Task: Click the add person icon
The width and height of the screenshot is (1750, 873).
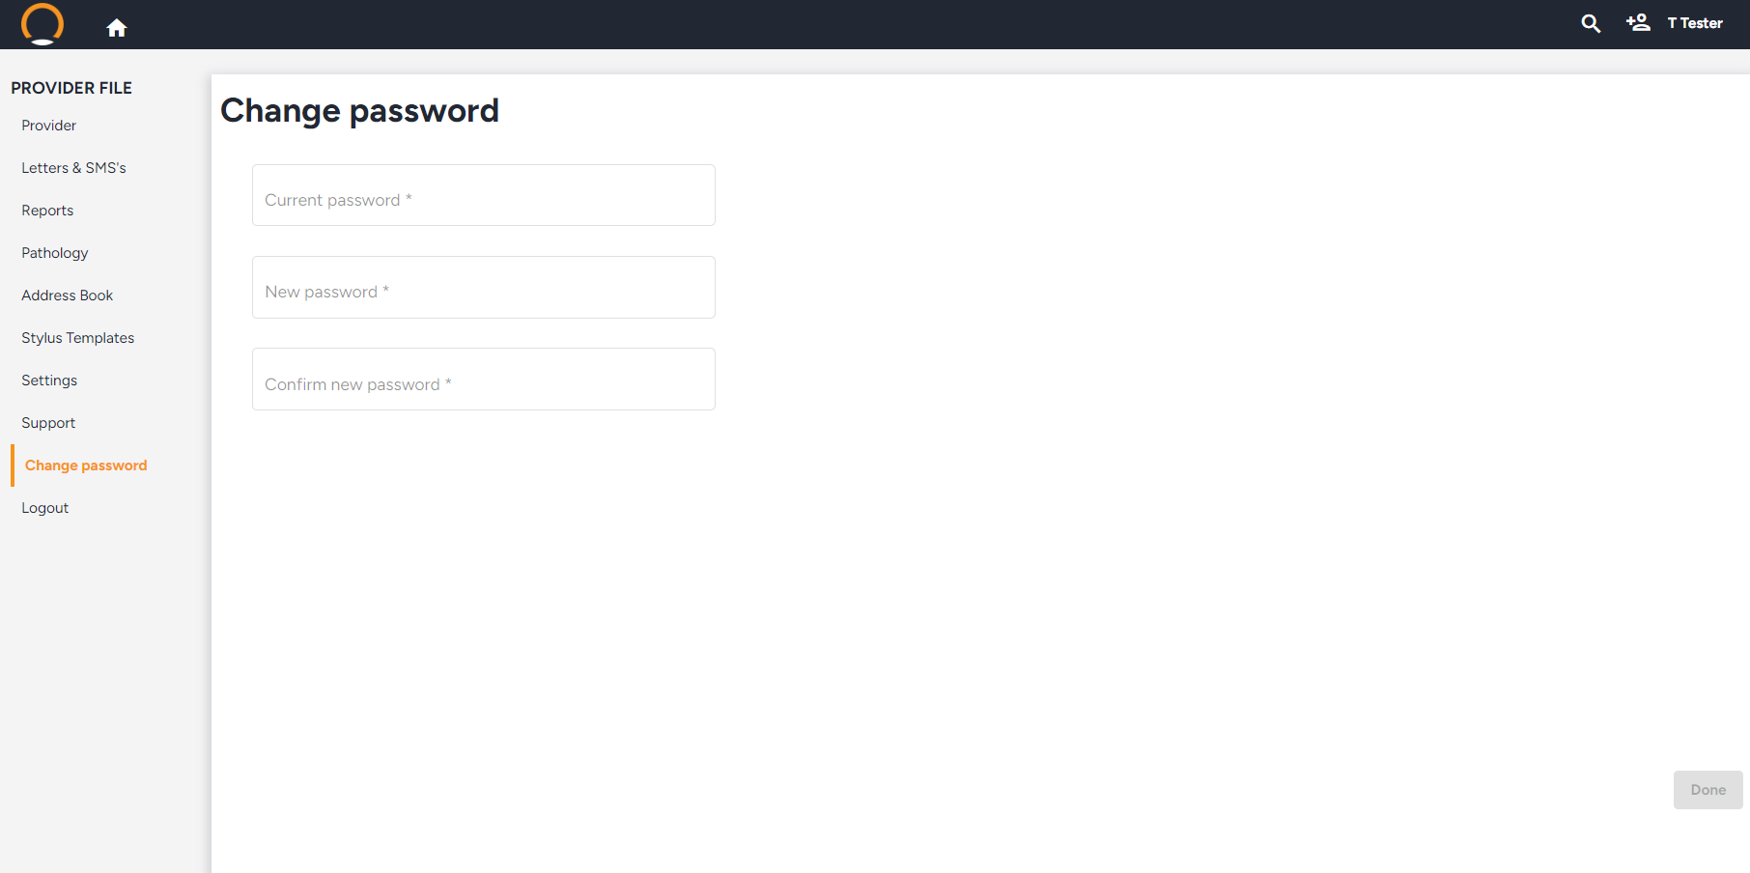Action: [1638, 22]
